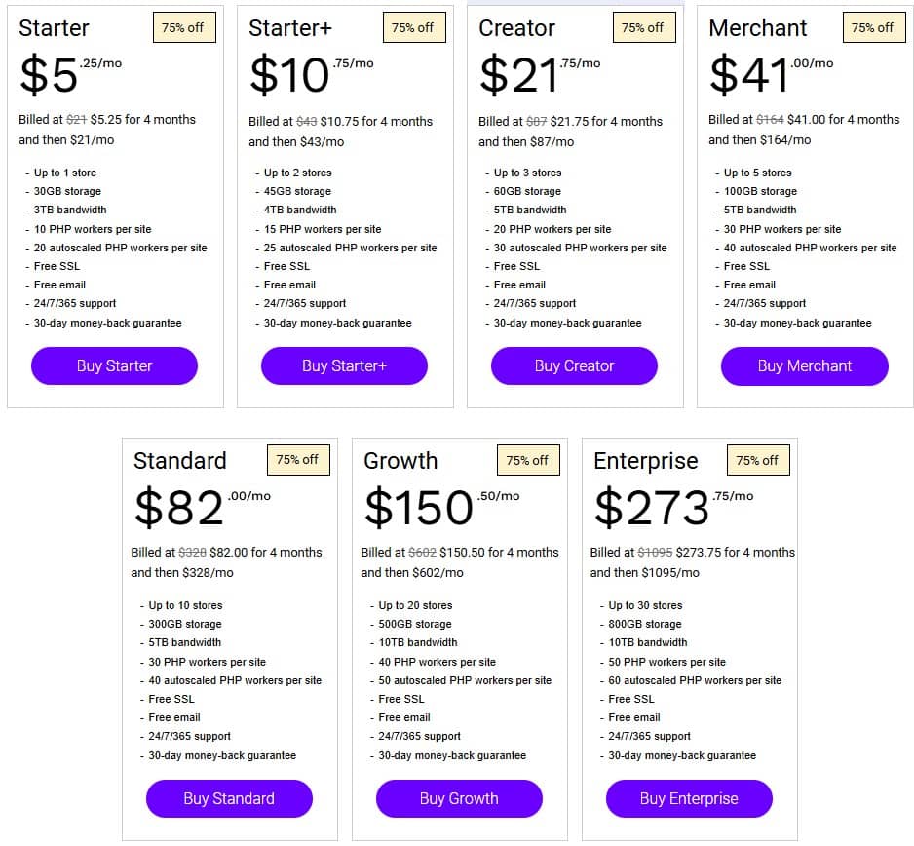Screen dimensions: 914x846
Task: Click the Buy Starter button
Action: point(114,366)
